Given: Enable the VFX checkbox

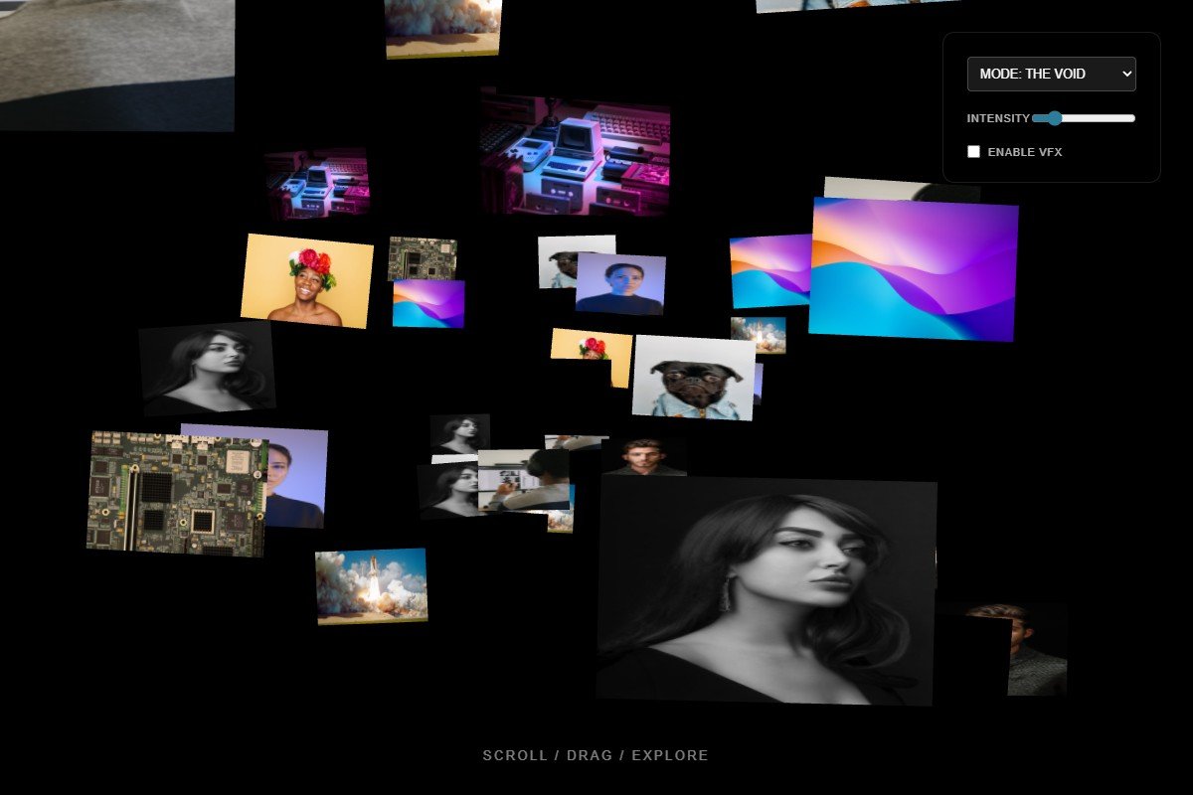Looking at the screenshot, I should point(973,151).
